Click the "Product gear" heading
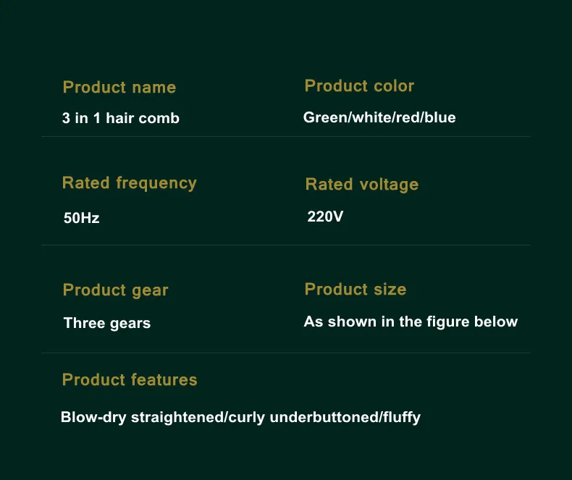The image size is (572, 480). pyautogui.click(x=116, y=290)
